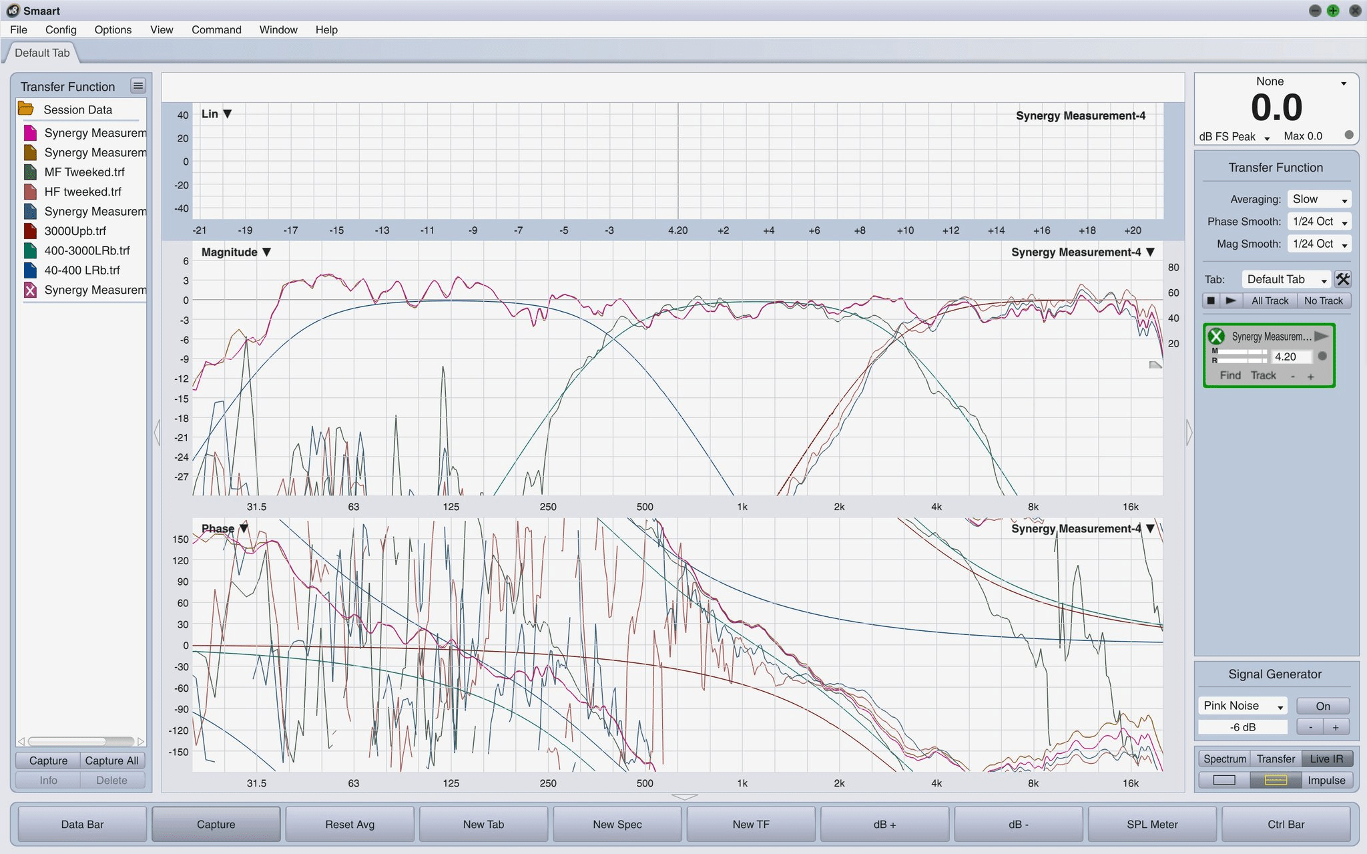Select the single-pane layout icon

point(1224,780)
